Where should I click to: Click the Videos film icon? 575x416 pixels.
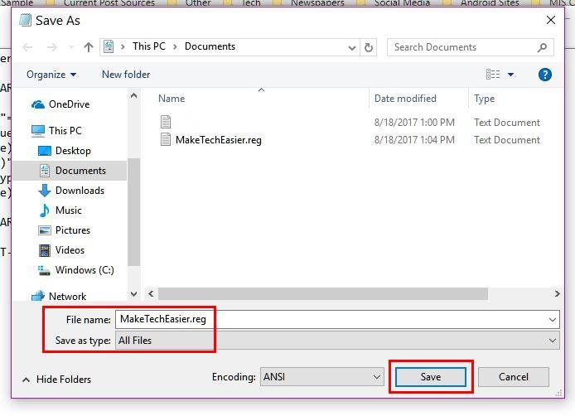[x=45, y=250]
